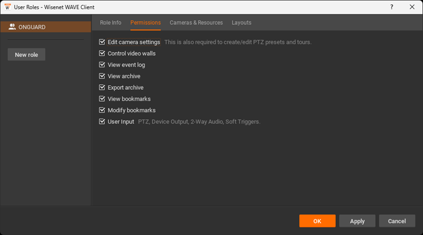This screenshot has width=423, height=235.
Task: Uncheck Export archive permission
Action: tap(102, 87)
